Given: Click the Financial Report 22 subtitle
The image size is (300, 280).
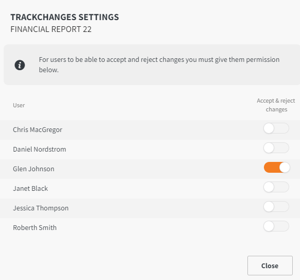Looking at the screenshot, I should point(51,29).
